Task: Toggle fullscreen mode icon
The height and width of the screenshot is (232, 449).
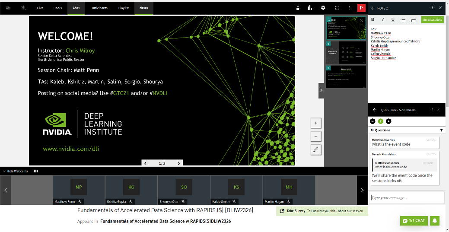Action: 337,8
